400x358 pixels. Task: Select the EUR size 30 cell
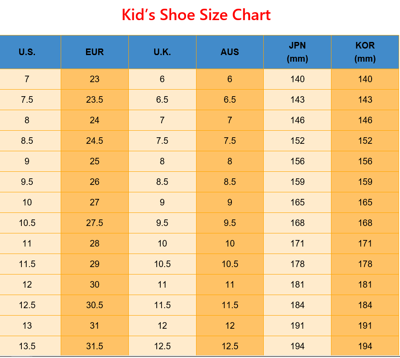(95, 285)
